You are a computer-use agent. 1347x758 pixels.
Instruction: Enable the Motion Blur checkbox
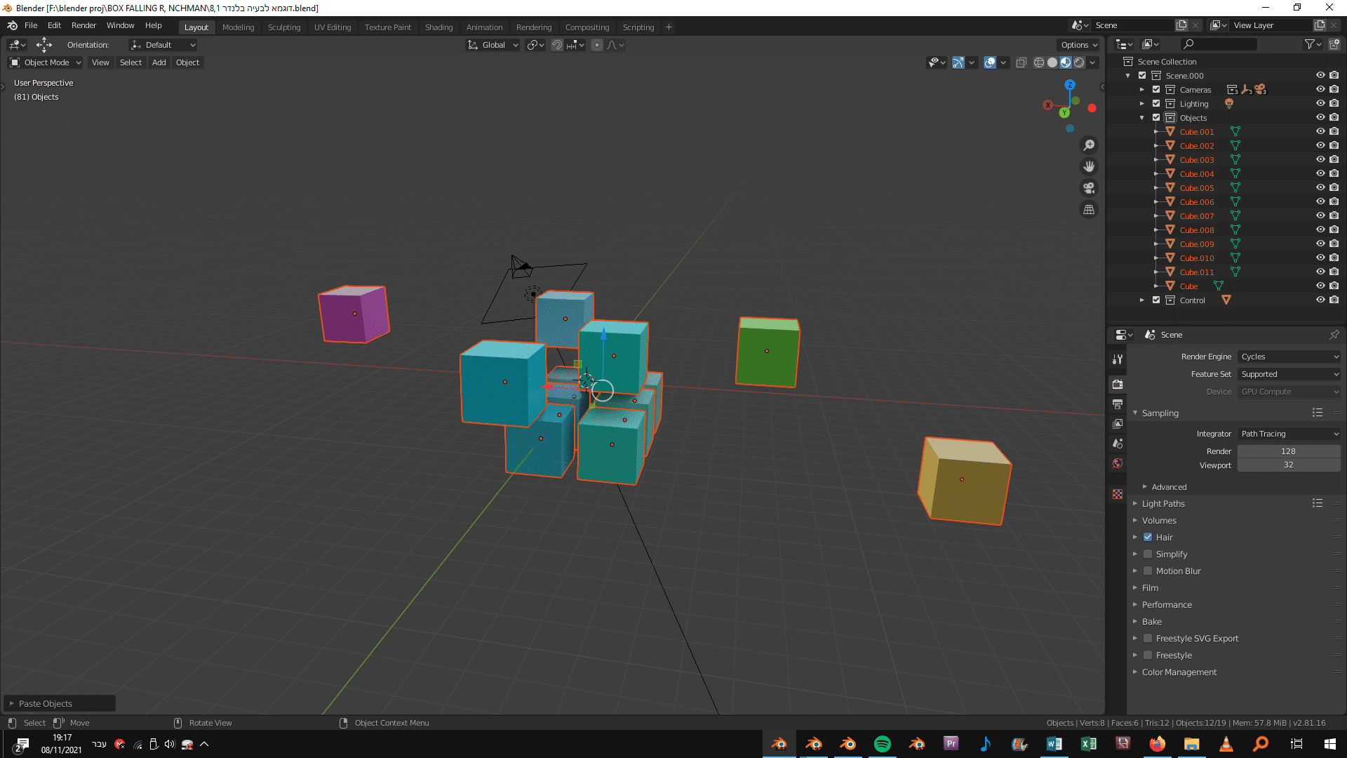click(1148, 571)
